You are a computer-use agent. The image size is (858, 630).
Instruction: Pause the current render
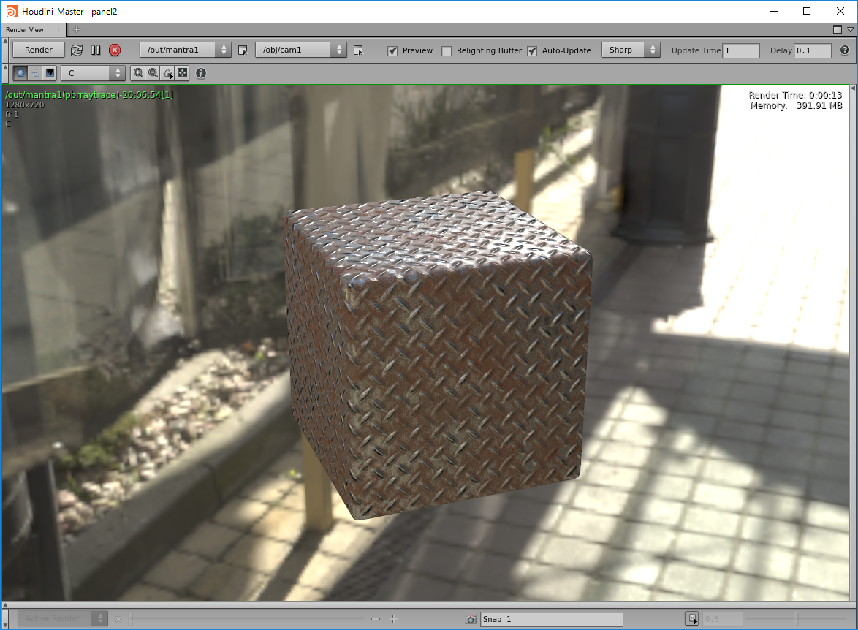[x=96, y=50]
